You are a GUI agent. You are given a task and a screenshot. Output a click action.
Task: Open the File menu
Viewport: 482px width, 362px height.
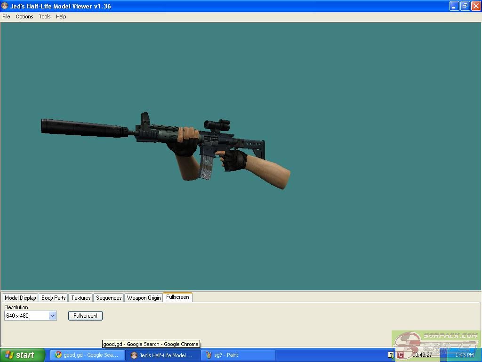6,16
